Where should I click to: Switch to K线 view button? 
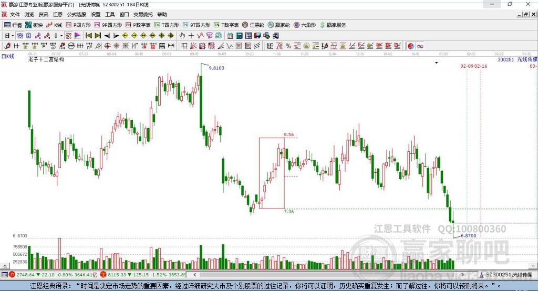coord(54,25)
